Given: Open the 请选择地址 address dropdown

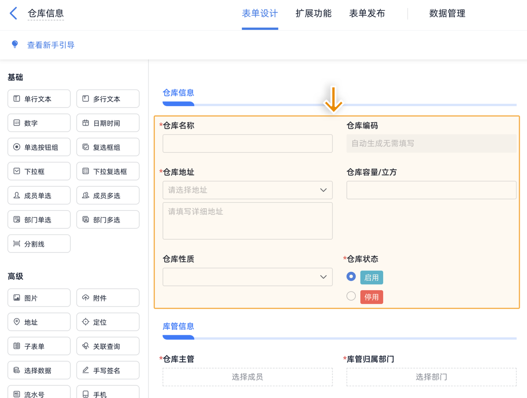Looking at the screenshot, I should 247,190.
